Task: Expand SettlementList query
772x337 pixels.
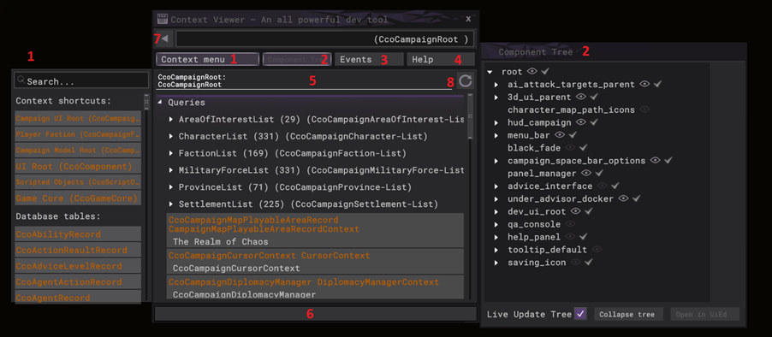Action: click(171, 204)
